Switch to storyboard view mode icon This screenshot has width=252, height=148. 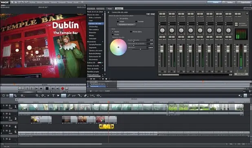coord(4,96)
